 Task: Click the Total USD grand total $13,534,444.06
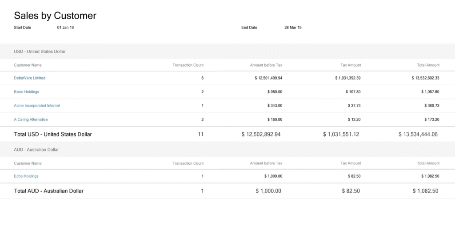(x=418, y=134)
